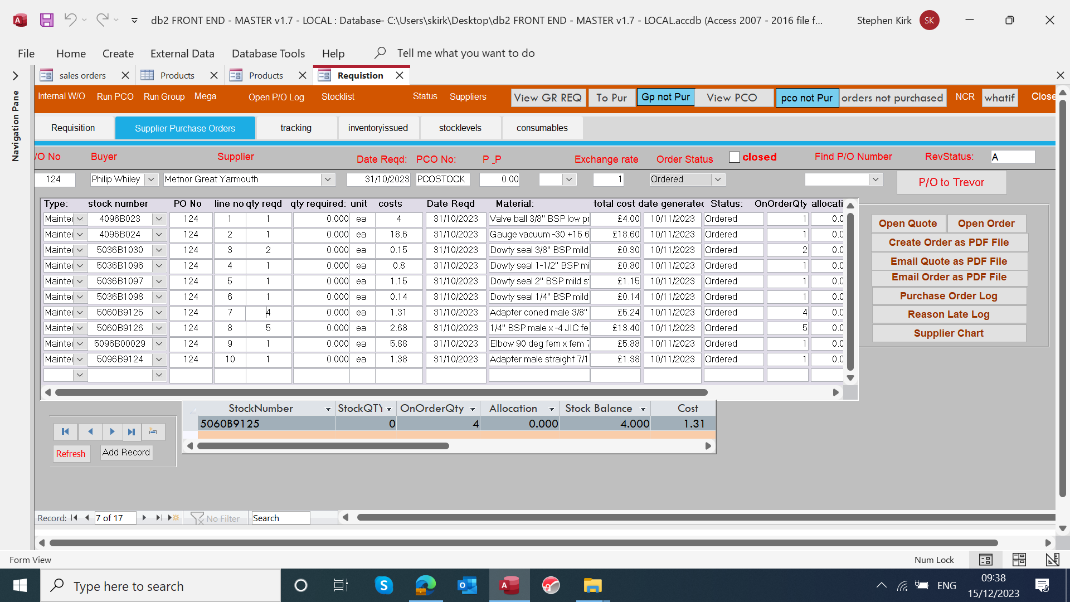Switch to the tracking tab
1070x602 pixels.
click(x=296, y=128)
